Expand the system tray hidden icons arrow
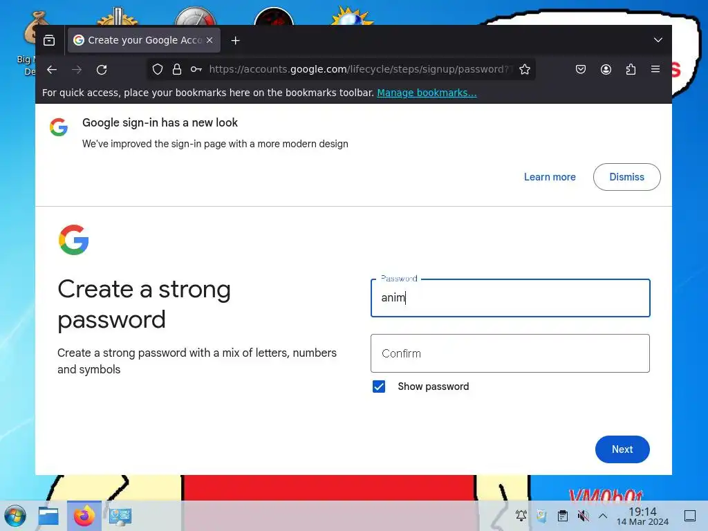The width and height of the screenshot is (708, 531). tap(603, 516)
